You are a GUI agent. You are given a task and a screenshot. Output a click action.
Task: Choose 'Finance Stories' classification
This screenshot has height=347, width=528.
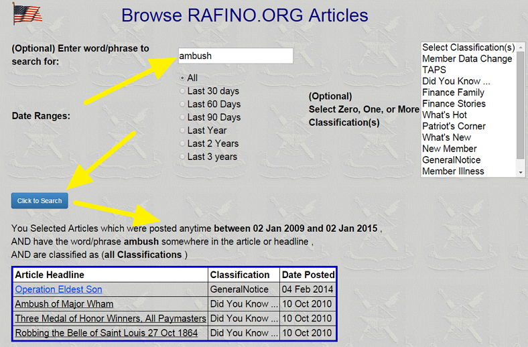point(468,104)
